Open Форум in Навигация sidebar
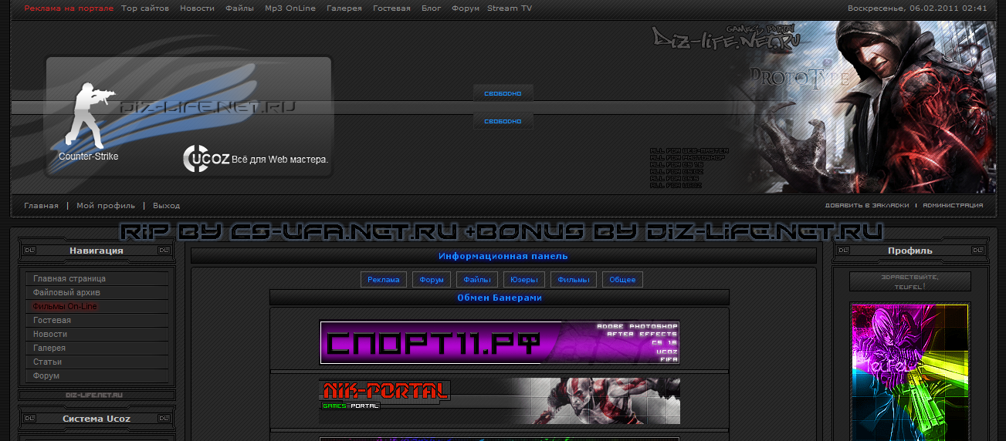Image resolution: width=1006 pixels, height=441 pixels. tap(97, 375)
